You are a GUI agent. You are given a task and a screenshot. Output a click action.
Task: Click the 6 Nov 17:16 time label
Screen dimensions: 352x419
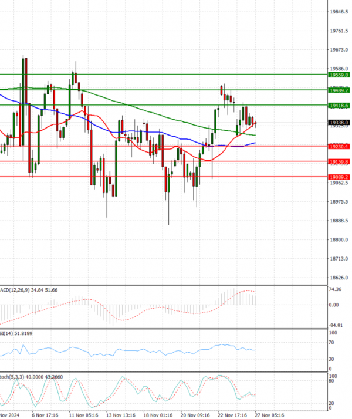coord(45,415)
